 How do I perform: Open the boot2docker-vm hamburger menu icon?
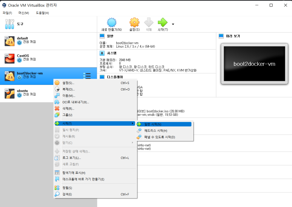[x=87, y=76]
